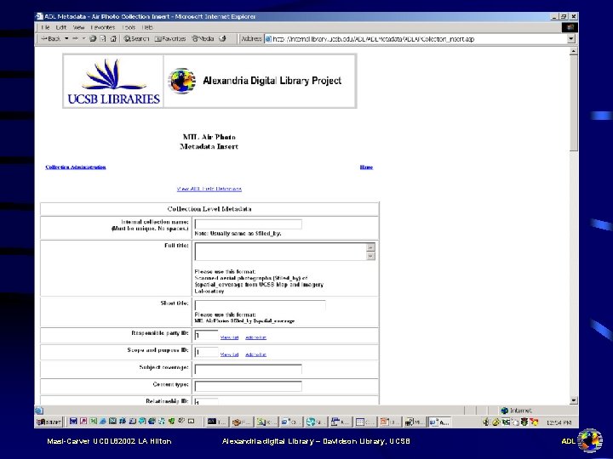The height and width of the screenshot is (459, 613).
Task: Open the File menu
Action: tap(45, 27)
